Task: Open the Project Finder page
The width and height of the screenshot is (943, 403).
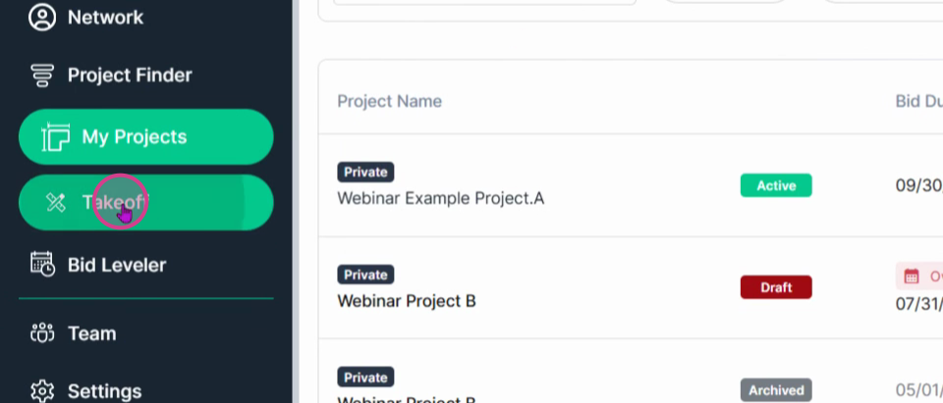Action: point(130,76)
